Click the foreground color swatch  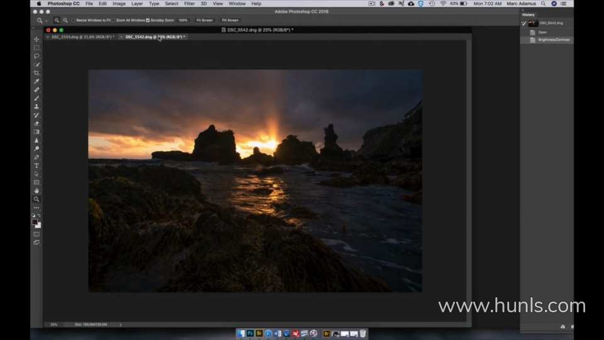[35, 222]
